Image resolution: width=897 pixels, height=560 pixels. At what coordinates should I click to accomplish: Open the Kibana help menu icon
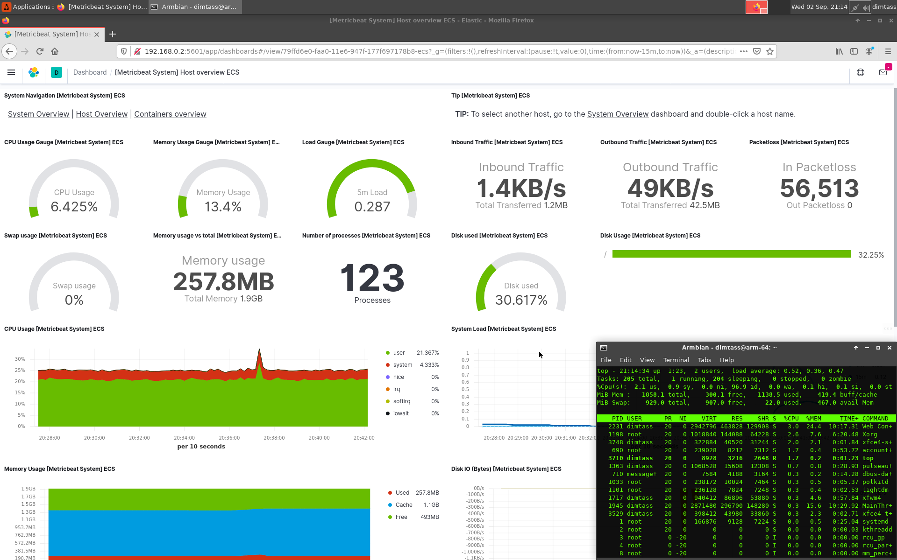860,72
